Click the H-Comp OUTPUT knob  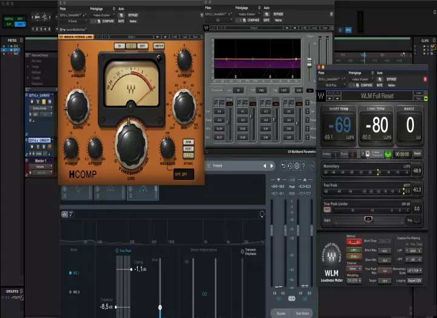(x=185, y=59)
